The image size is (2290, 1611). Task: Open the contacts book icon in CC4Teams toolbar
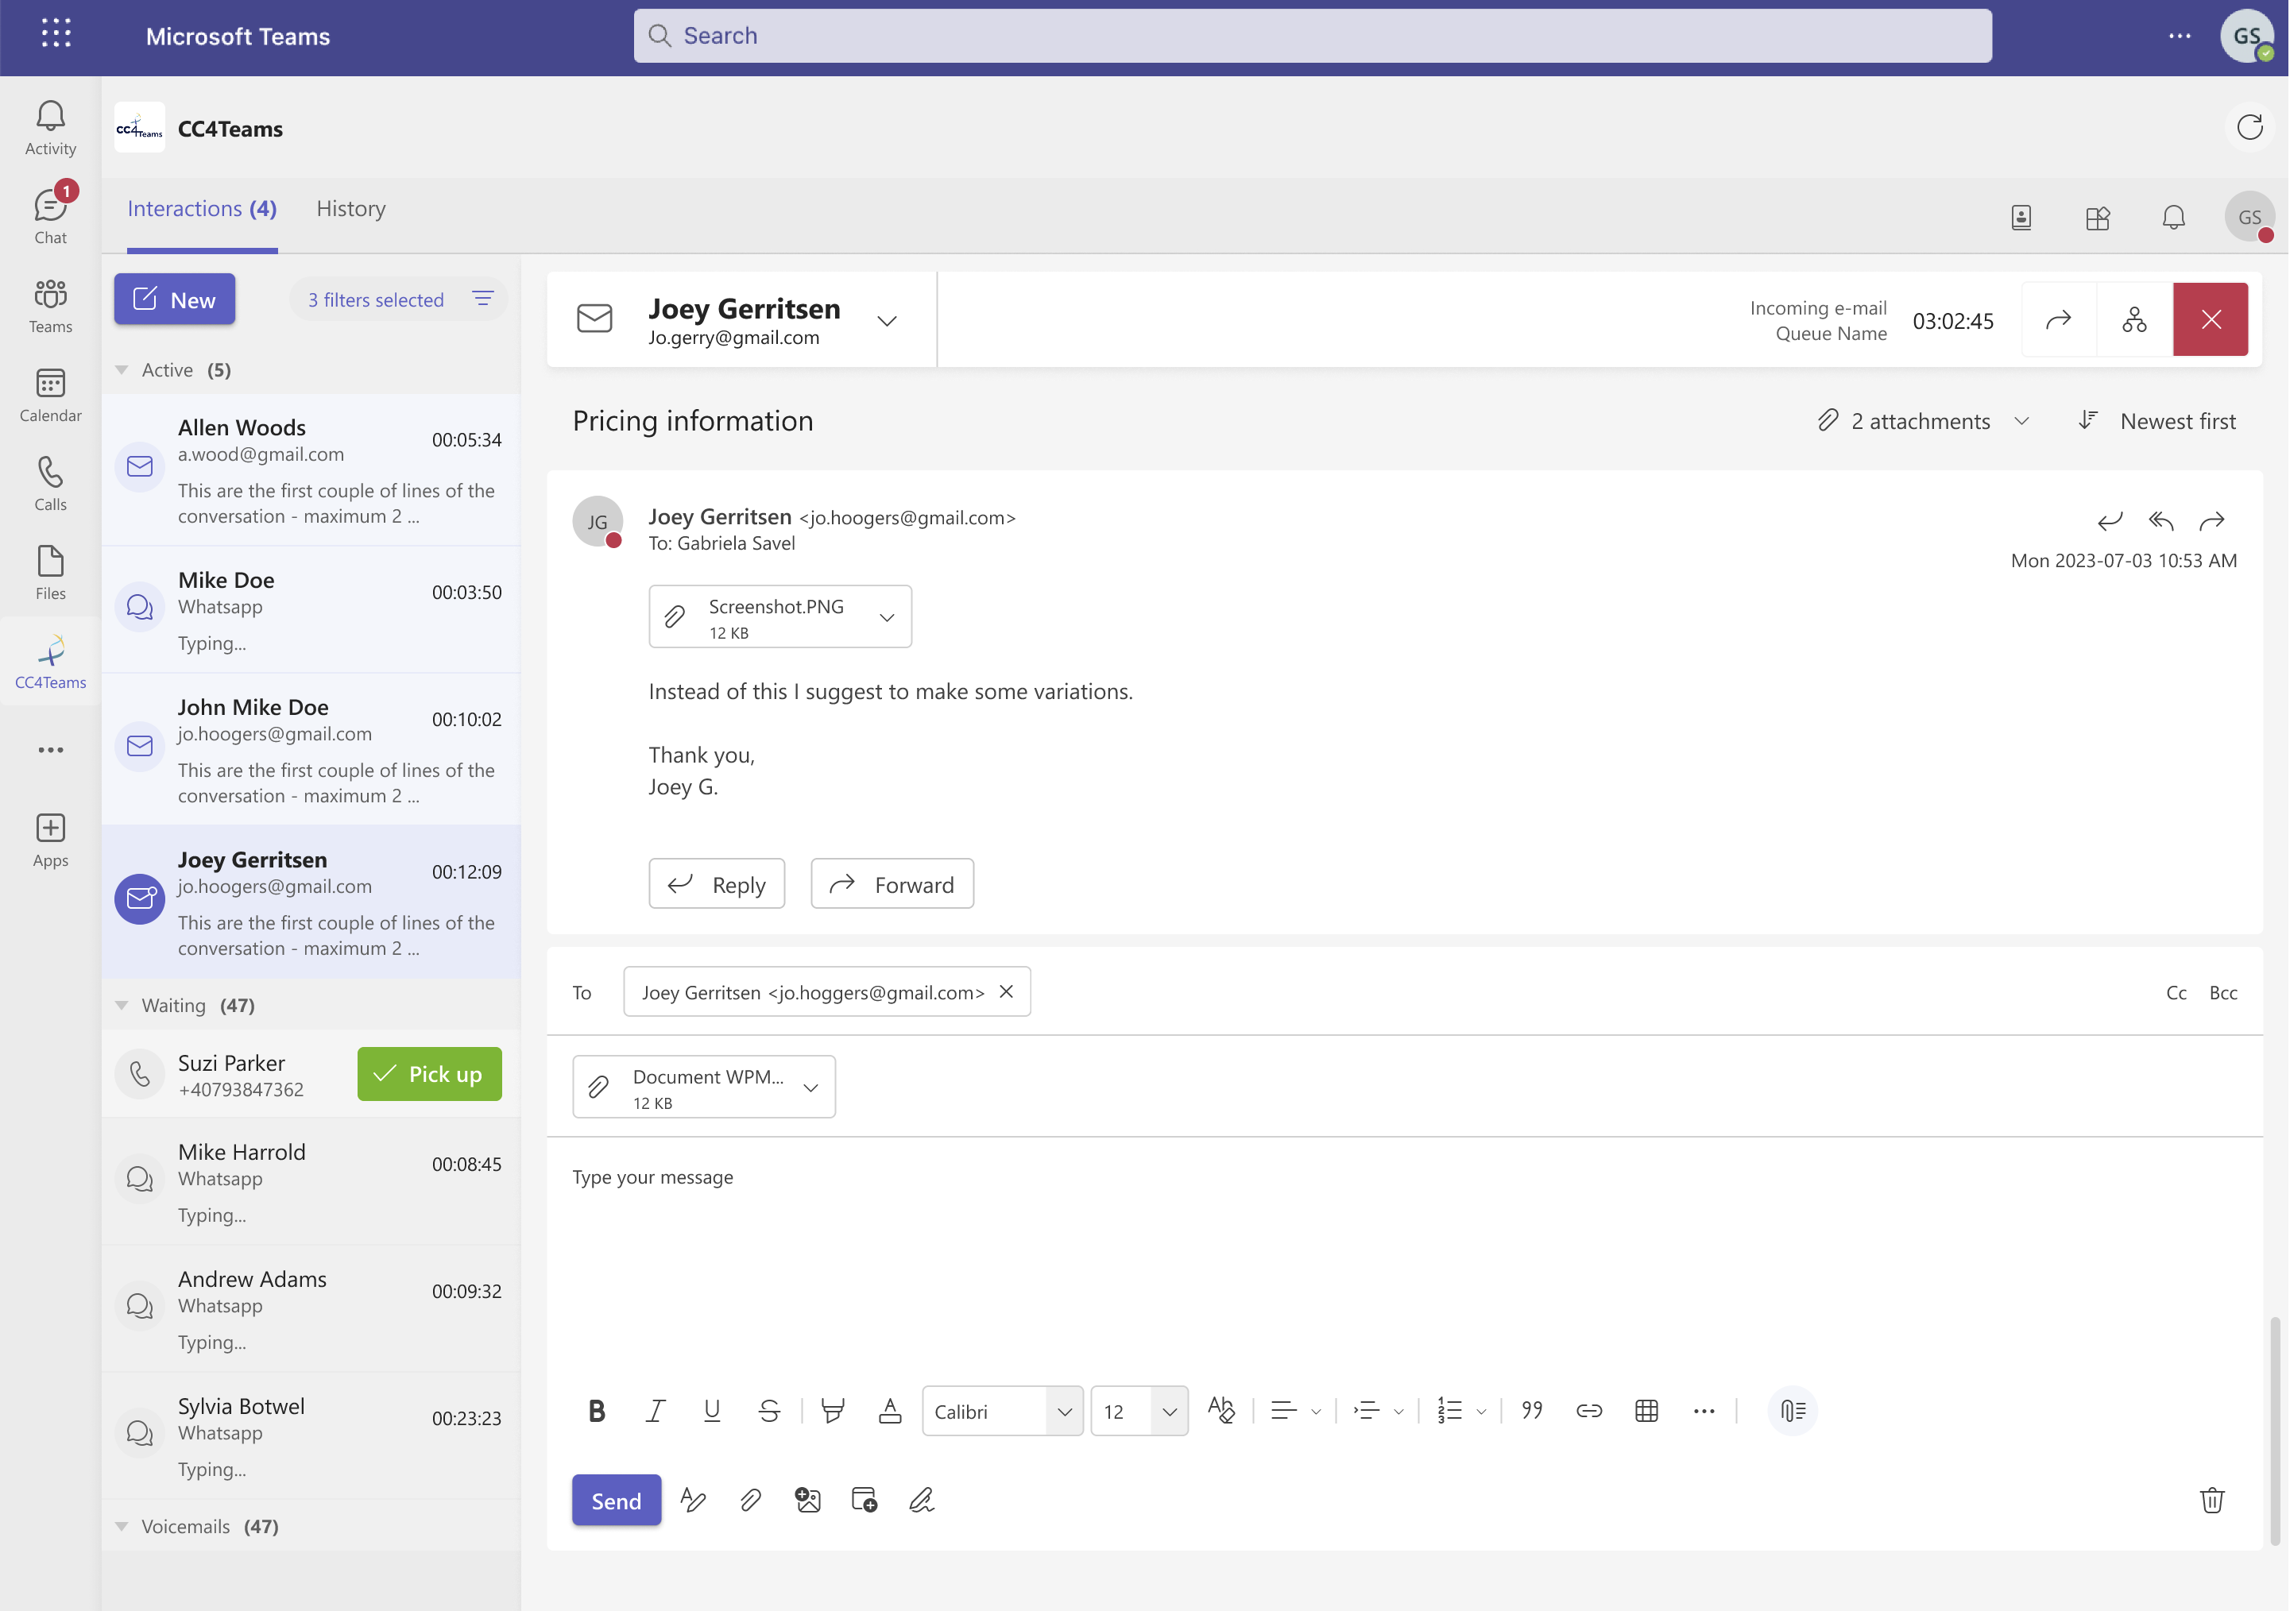pos(2021,218)
